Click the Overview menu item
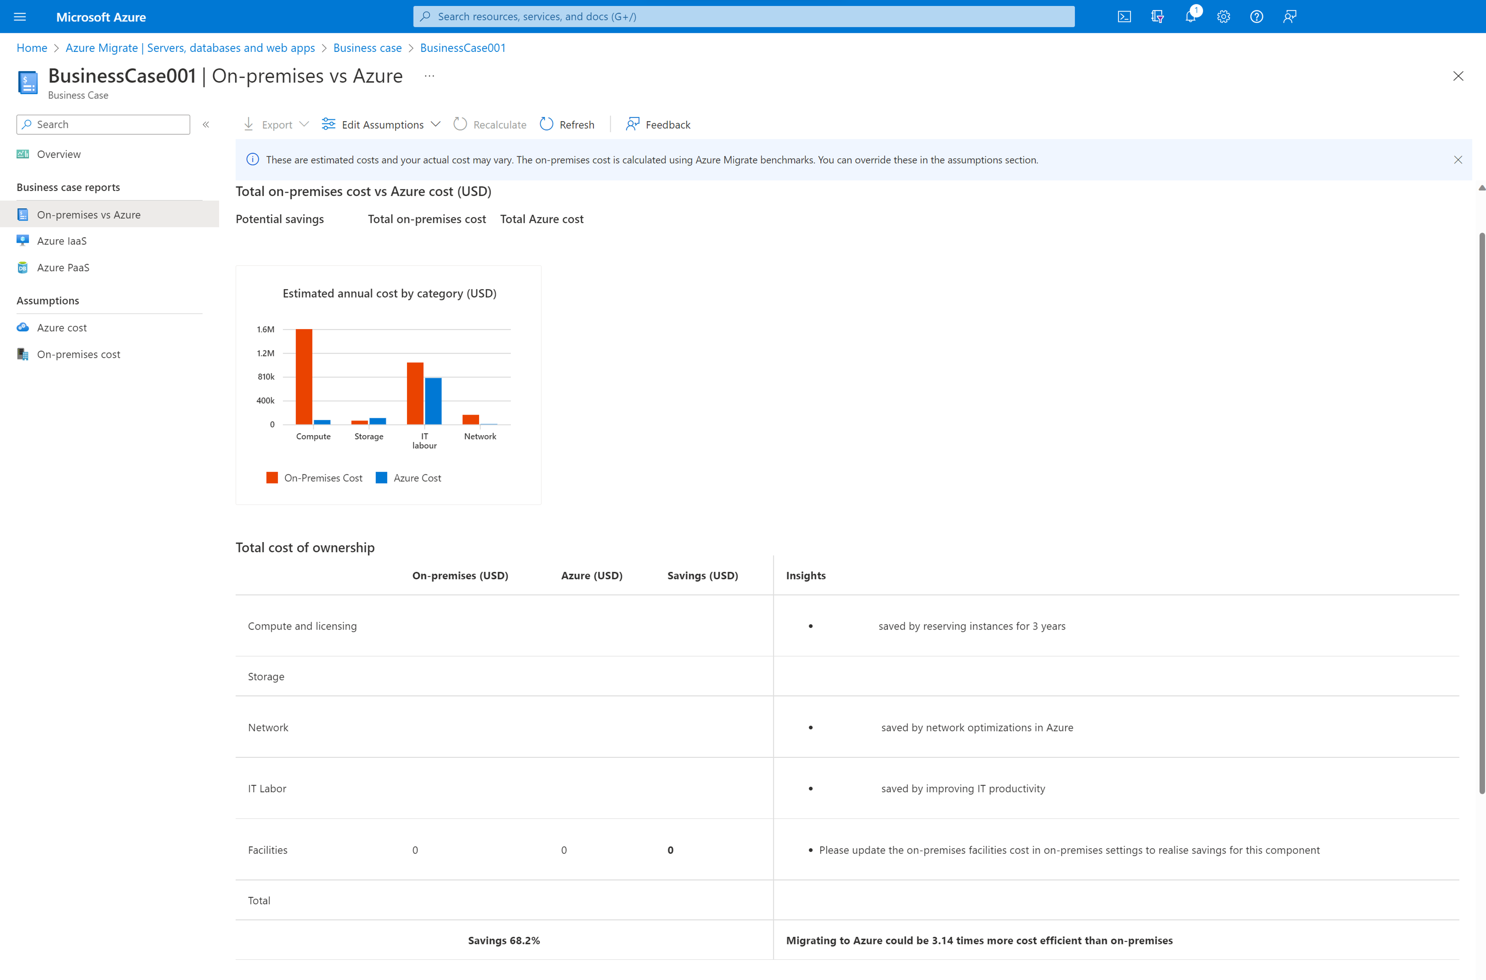 click(58, 153)
